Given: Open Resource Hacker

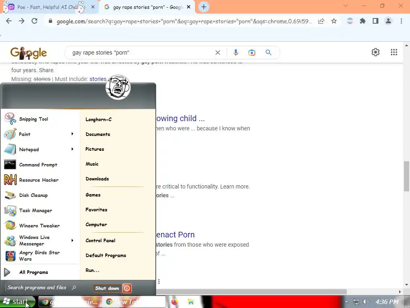Looking at the screenshot, I should (x=39, y=180).
